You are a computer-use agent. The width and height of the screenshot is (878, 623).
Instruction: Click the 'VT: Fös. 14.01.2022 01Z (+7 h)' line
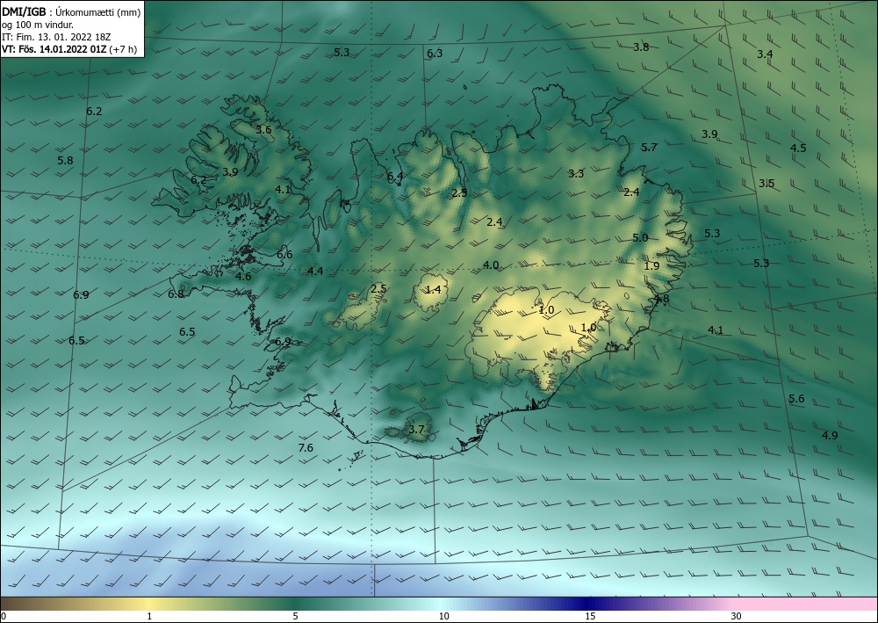pos(69,49)
